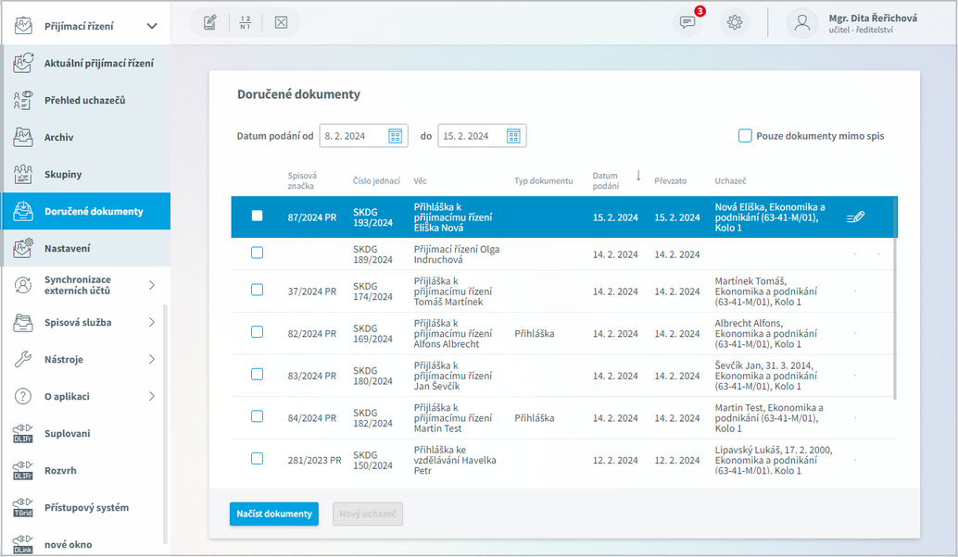Viewport: 958px width, 557px height.
Task: Open Rozvrh link in sidebar
Action: click(60, 471)
